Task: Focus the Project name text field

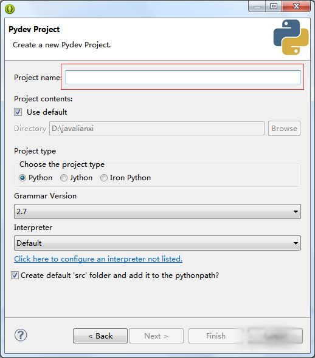Action: [183, 78]
